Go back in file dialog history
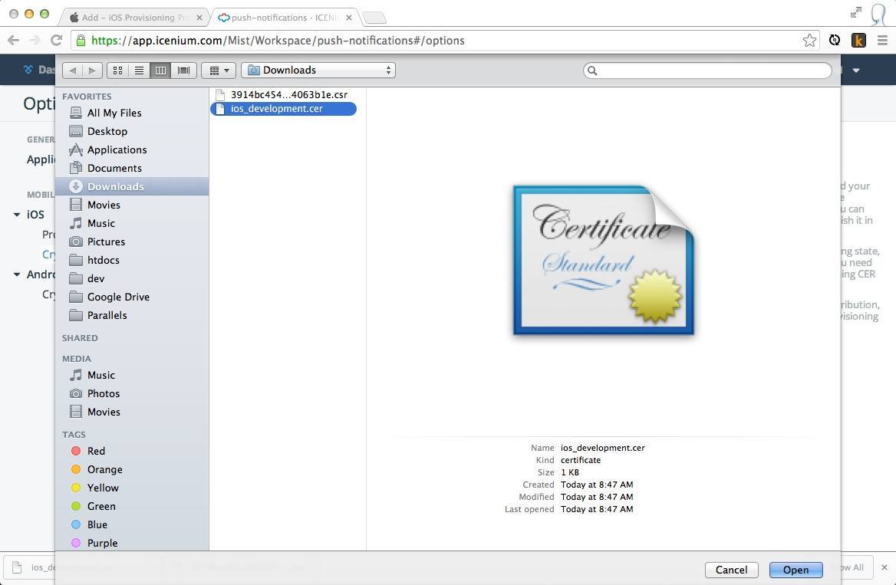 coord(73,71)
